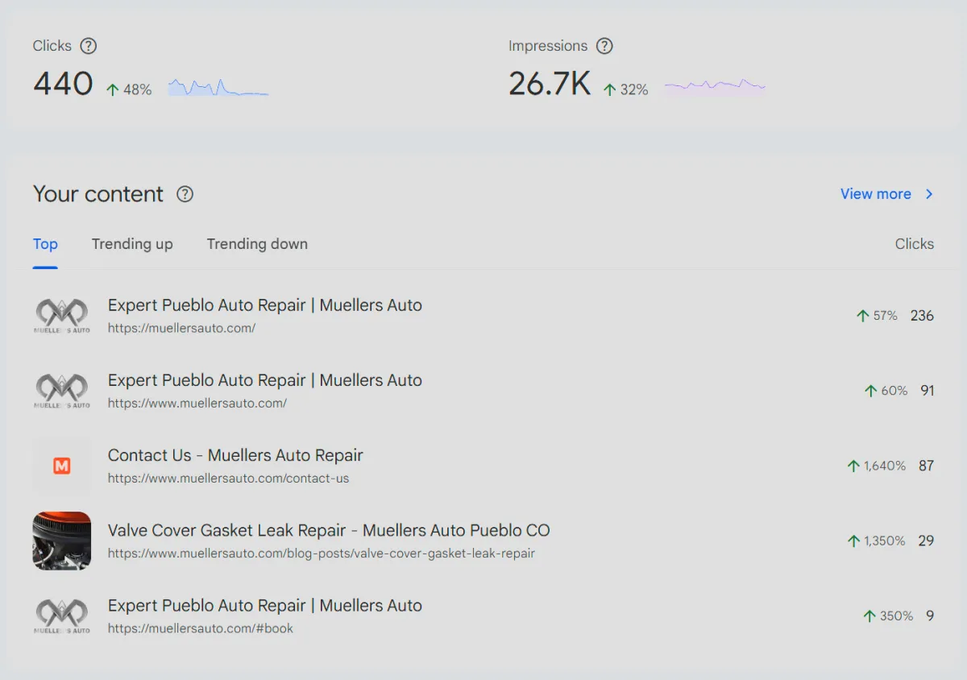The height and width of the screenshot is (680, 967).
Task: Click the valve-cover-gasket-leak-repair blog URL
Action: 322,554
